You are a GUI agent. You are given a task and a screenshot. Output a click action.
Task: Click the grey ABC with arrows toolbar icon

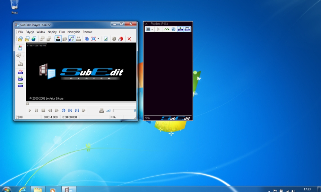tap(78, 39)
